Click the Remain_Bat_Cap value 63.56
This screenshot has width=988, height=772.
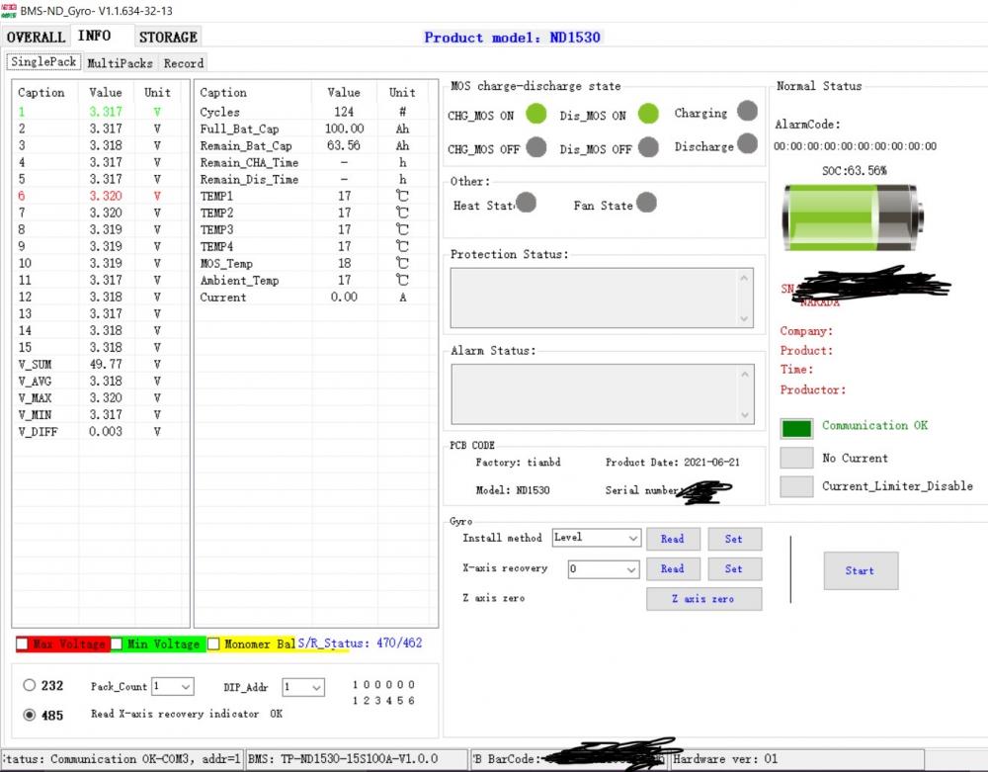(x=344, y=145)
